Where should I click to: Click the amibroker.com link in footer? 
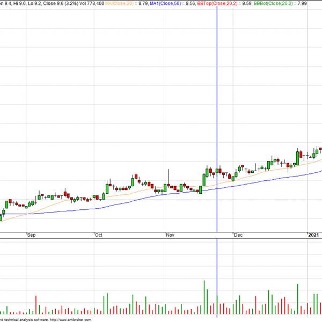click(x=70, y=320)
